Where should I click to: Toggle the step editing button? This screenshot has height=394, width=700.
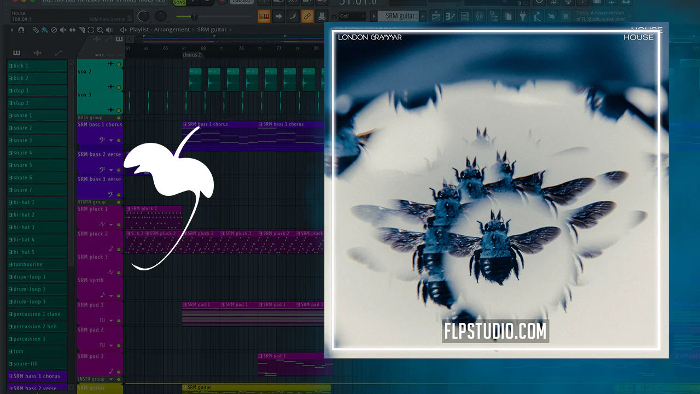coord(293,16)
